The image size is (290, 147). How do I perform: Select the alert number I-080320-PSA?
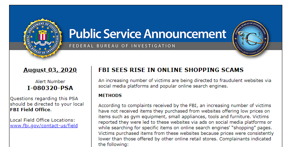[50, 88]
